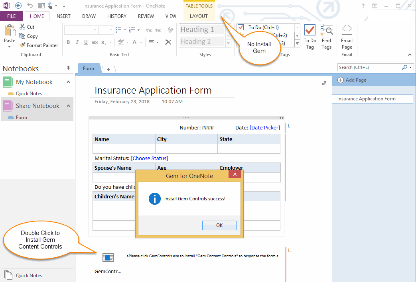Viewport: 416px width, 282px height.
Task: Click the bulleted list icon
Action: point(118,30)
